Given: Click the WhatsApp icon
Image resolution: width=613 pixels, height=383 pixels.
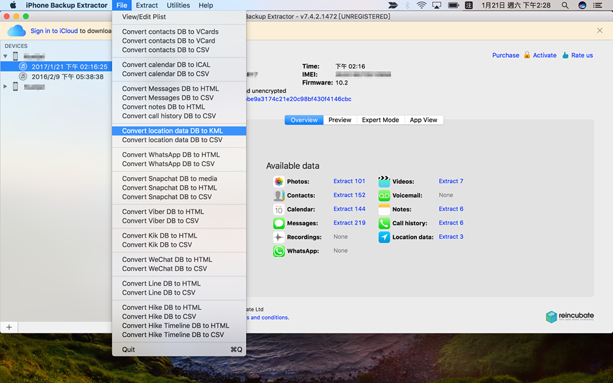Looking at the screenshot, I should pyautogui.click(x=279, y=251).
